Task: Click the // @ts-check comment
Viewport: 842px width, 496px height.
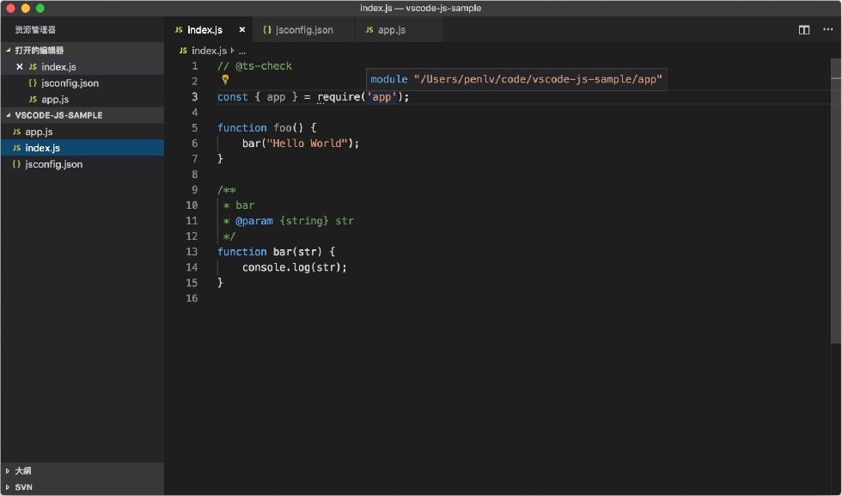Action: [254, 66]
